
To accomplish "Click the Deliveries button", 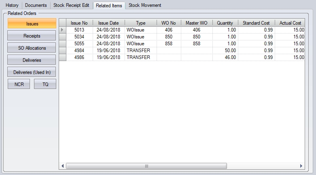I will click(x=32, y=60).
